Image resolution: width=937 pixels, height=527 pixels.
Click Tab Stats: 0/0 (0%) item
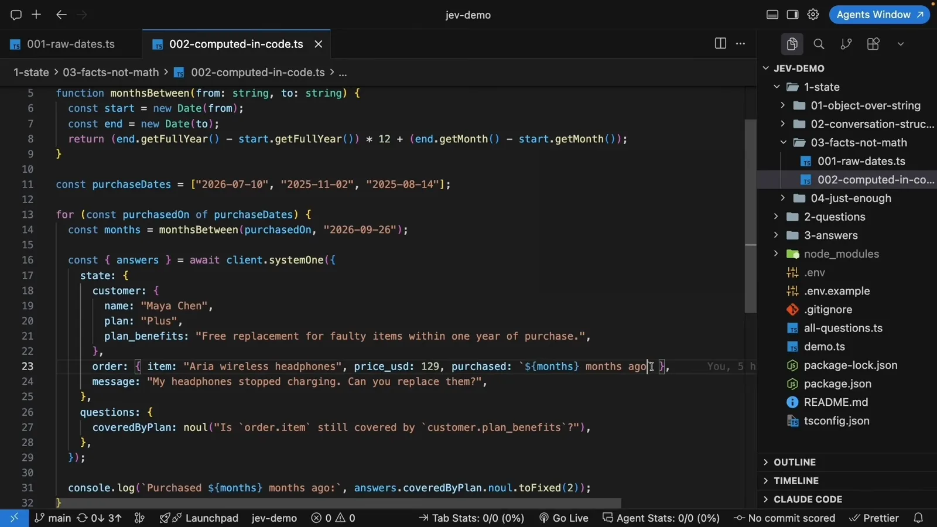pos(471,518)
